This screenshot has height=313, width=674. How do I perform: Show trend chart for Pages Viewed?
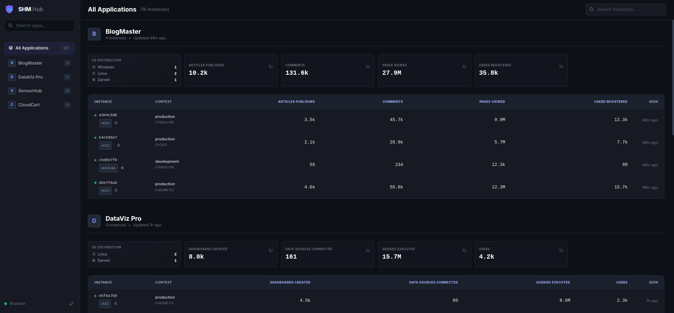coord(465,66)
